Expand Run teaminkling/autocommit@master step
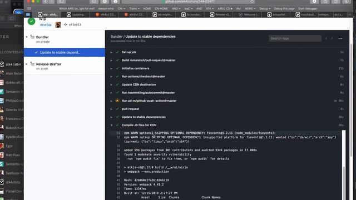 111,93
